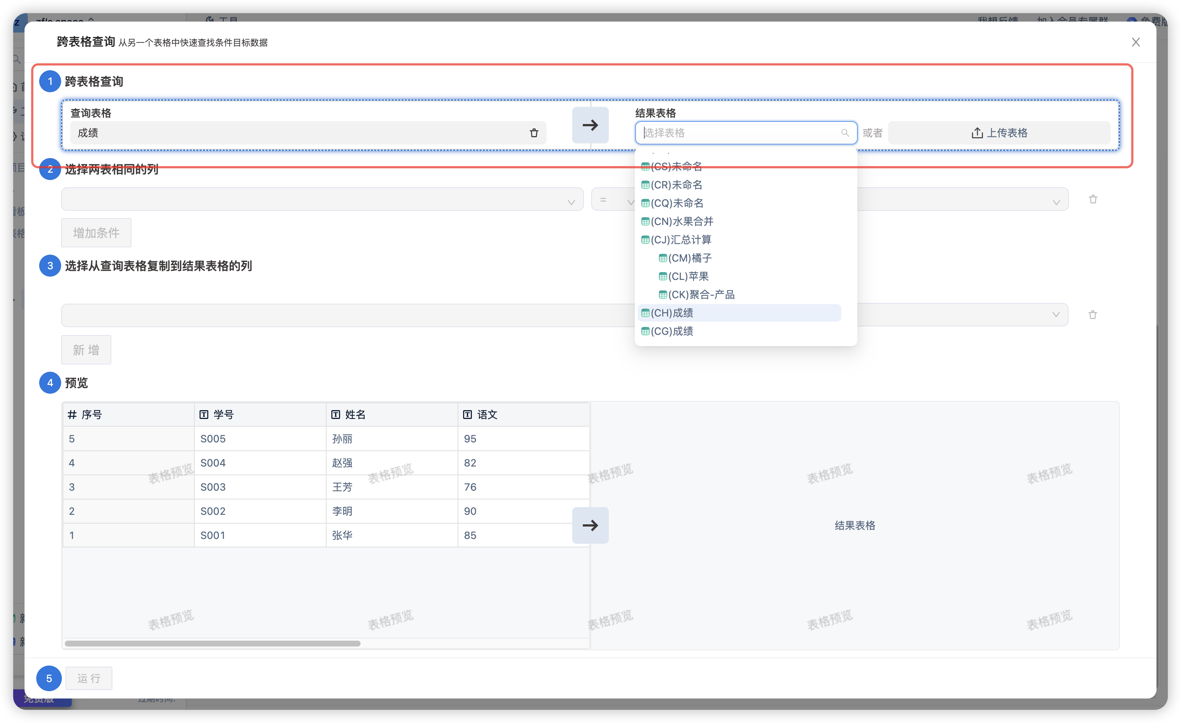1181x723 pixels.
Task: Click the text-type icon in 学号 header
Action: [x=204, y=415]
